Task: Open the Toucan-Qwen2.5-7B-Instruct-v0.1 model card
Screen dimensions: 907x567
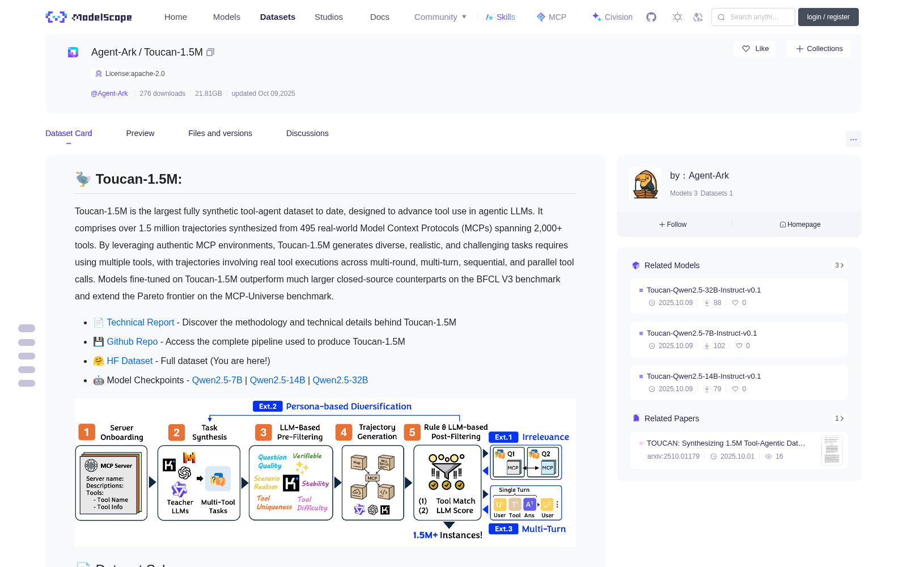Action: point(739,340)
